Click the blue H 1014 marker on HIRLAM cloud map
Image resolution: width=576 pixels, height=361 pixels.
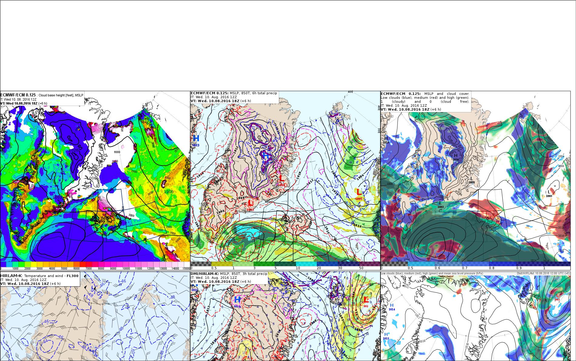(392, 307)
